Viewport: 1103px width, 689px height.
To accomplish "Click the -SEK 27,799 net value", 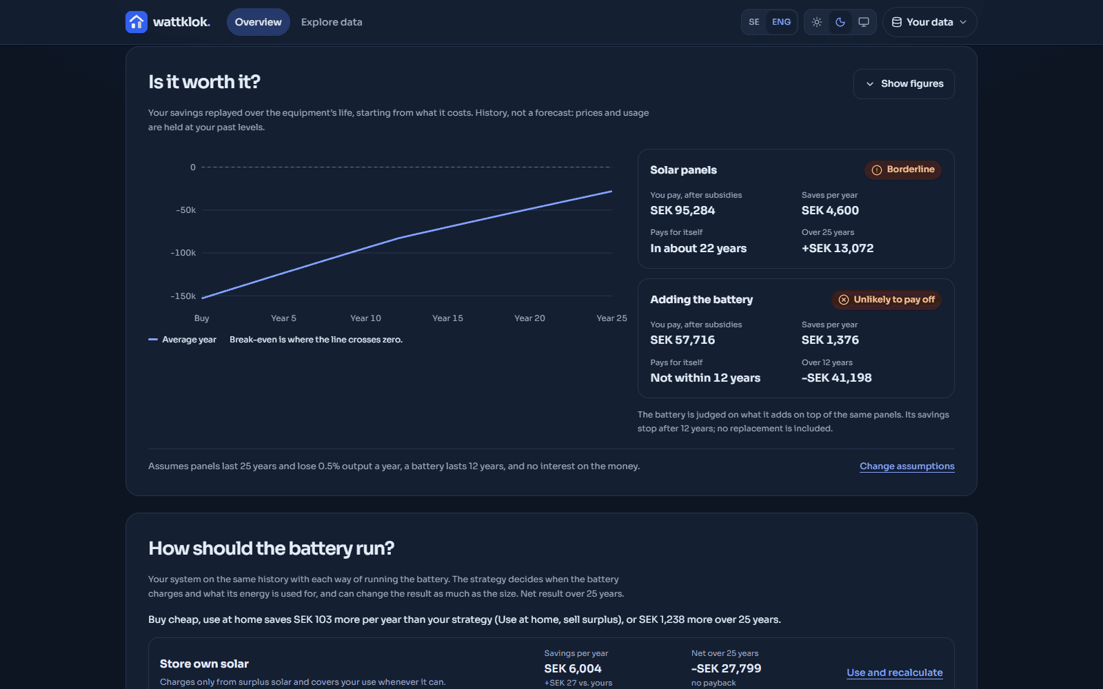I will tap(726, 669).
